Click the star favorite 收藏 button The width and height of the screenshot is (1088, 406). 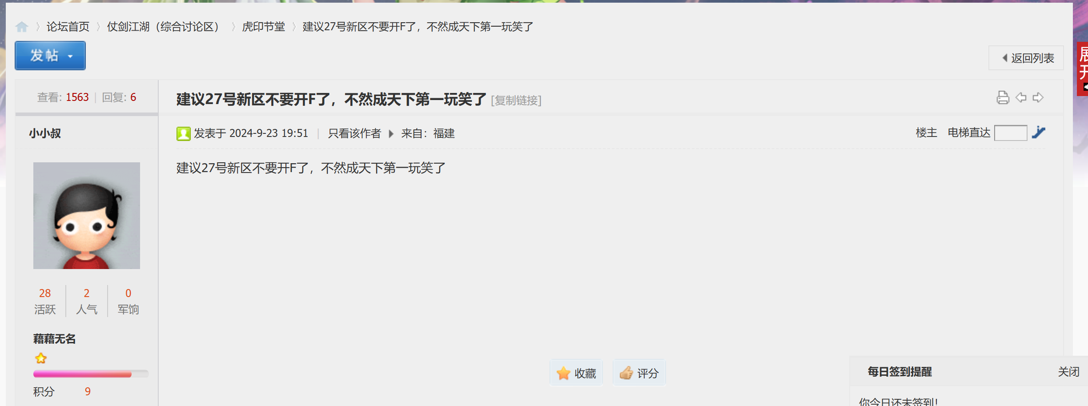tap(576, 373)
